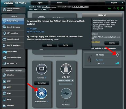Click the Game Boost controller icon

click(x=5, y=52)
